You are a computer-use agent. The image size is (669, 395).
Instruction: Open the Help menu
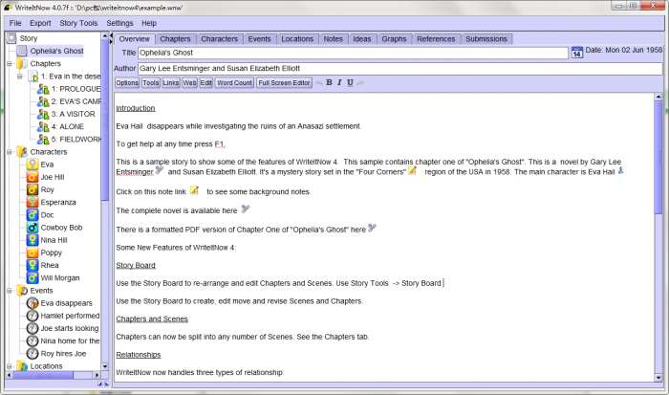coord(149,23)
